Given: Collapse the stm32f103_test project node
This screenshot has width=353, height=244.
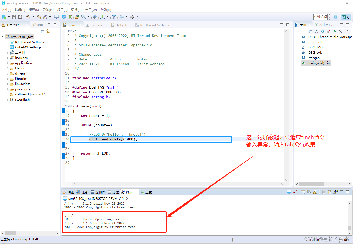Looking at the screenshot, I should click(3, 37).
